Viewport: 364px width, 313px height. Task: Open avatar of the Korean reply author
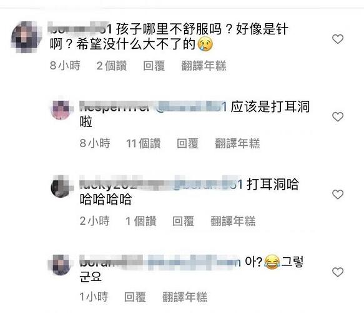coord(60,265)
